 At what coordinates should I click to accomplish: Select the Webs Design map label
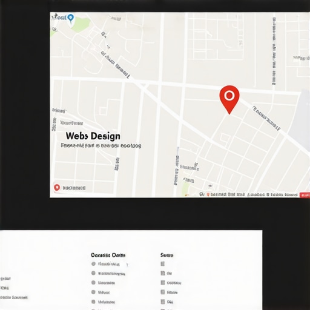[93, 136]
